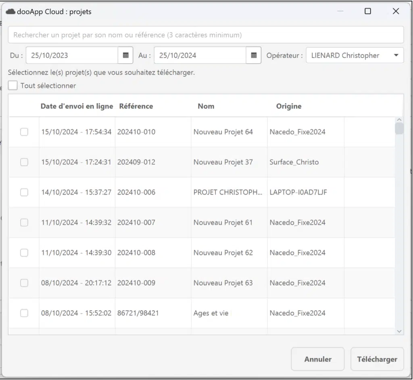Maximize the dooApp Cloud window
Image resolution: width=413 pixels, height=380 pixels.
point(368,11)
